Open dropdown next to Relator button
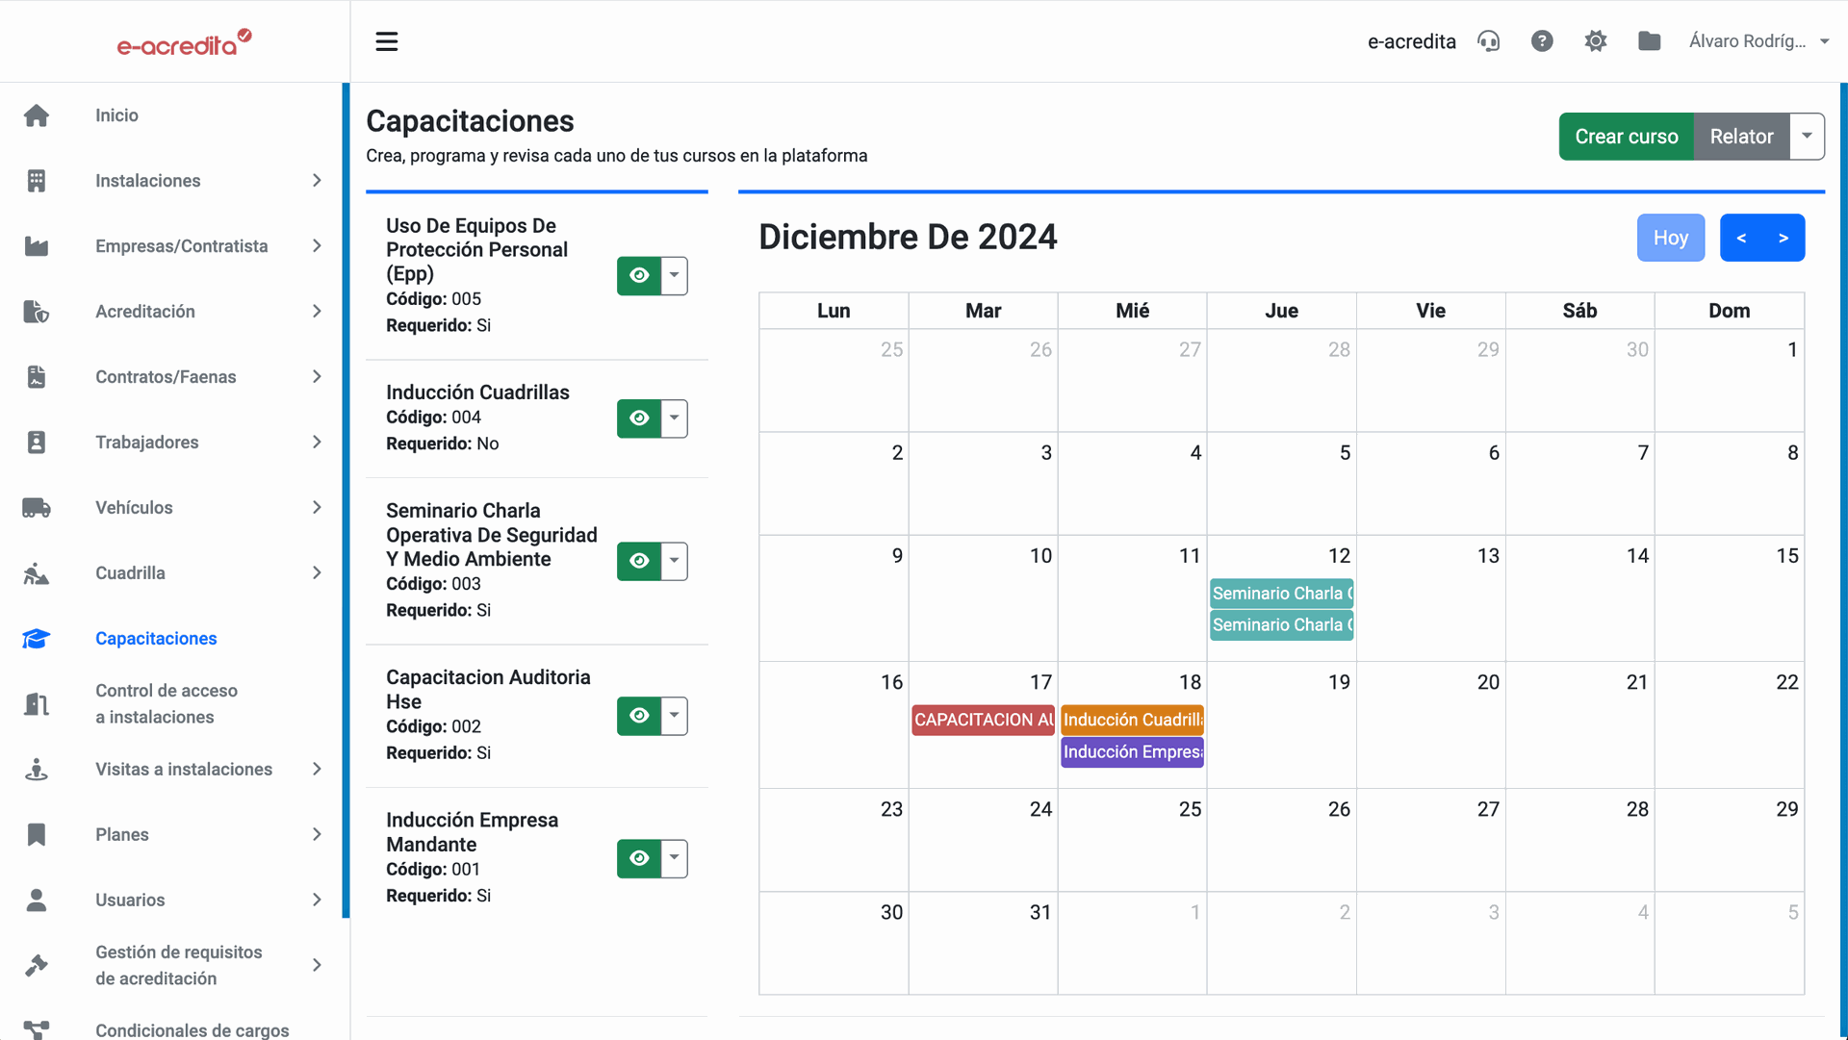The width and height of the screenshot is (1848, 1040). click(x=1807, y=137)
